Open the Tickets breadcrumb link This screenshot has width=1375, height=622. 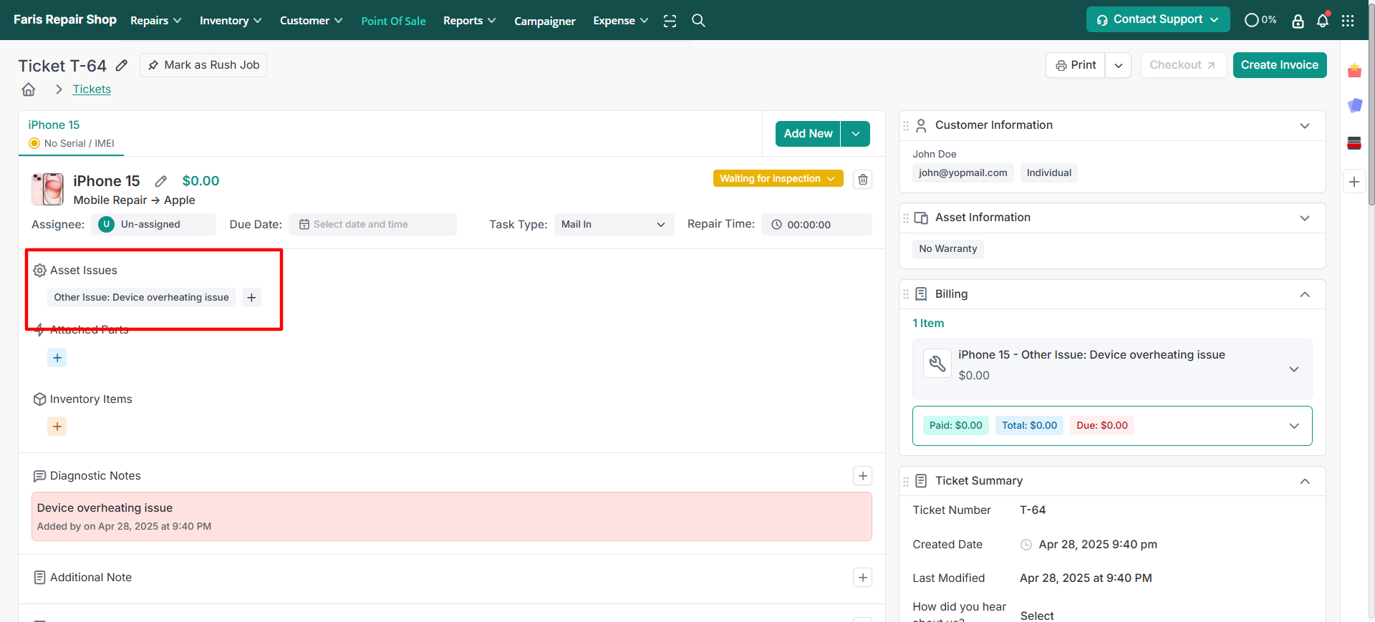92,89
